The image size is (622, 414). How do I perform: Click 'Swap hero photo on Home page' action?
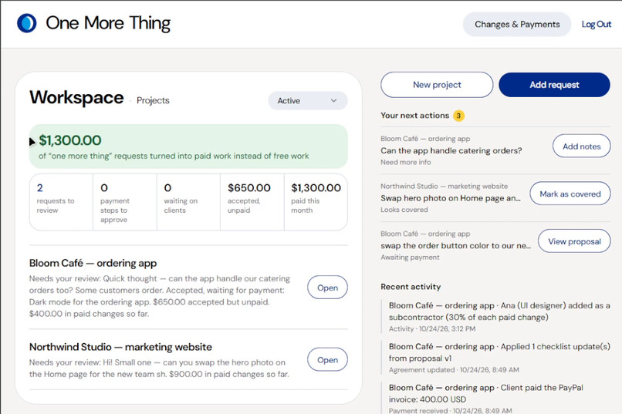point(451,198)
